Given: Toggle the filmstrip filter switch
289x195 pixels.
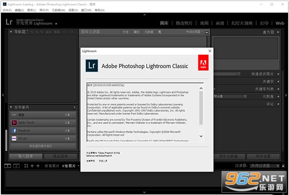Looking at the screenshot, I should (283, 166).
